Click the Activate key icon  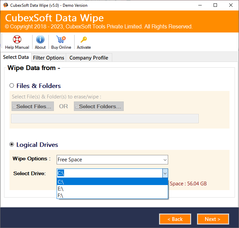(x=84, y=39)
